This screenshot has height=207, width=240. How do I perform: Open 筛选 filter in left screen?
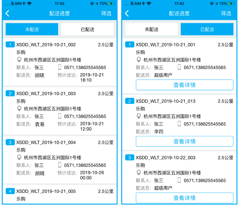coord(106,14)
